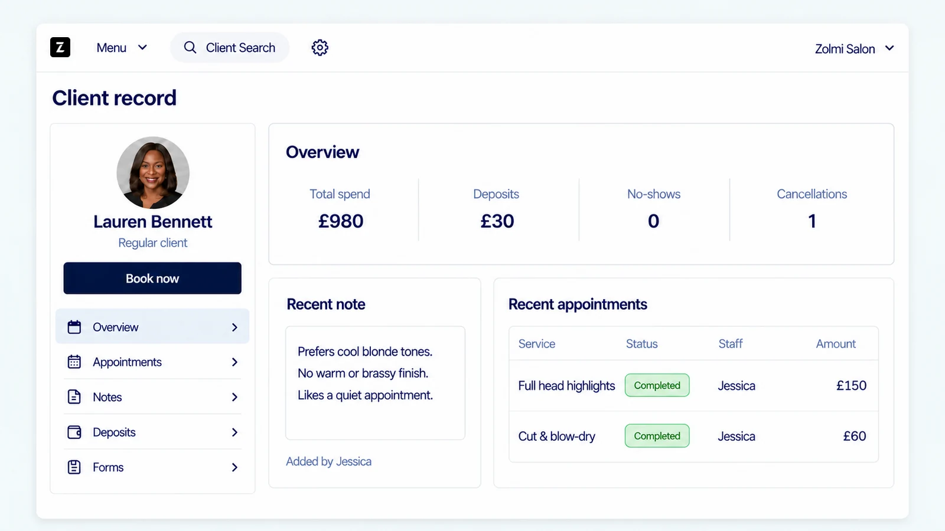The image size is (945, 531).
Task: Click the Zolmi Z logo icon
Action: [x=60, y=47]
